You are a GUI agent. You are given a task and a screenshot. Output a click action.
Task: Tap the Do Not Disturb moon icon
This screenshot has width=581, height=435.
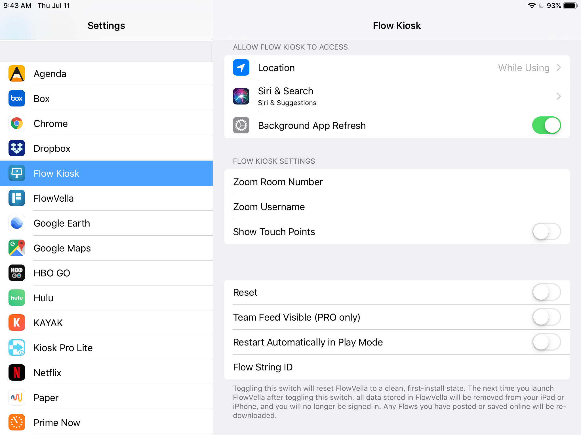pyautogui.click(x=541, y=6)
